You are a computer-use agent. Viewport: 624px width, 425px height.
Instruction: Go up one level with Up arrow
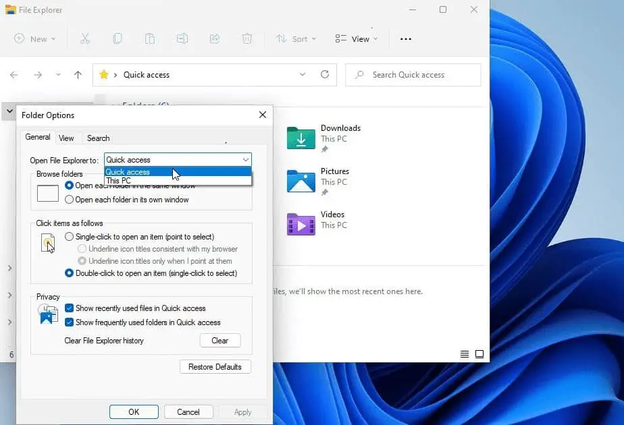[x=78, y=75]
